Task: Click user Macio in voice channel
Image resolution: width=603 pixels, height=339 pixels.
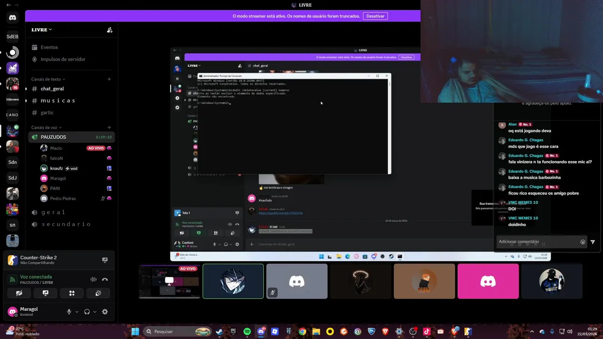Action: click(x=75, y=148)
